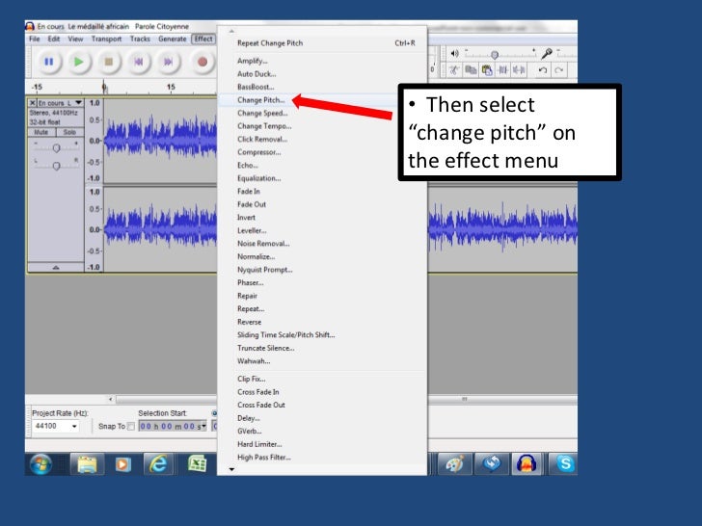Choose Truncate Silence... effect
Screen dimensions: 702x526
click(x=322, y=348)
